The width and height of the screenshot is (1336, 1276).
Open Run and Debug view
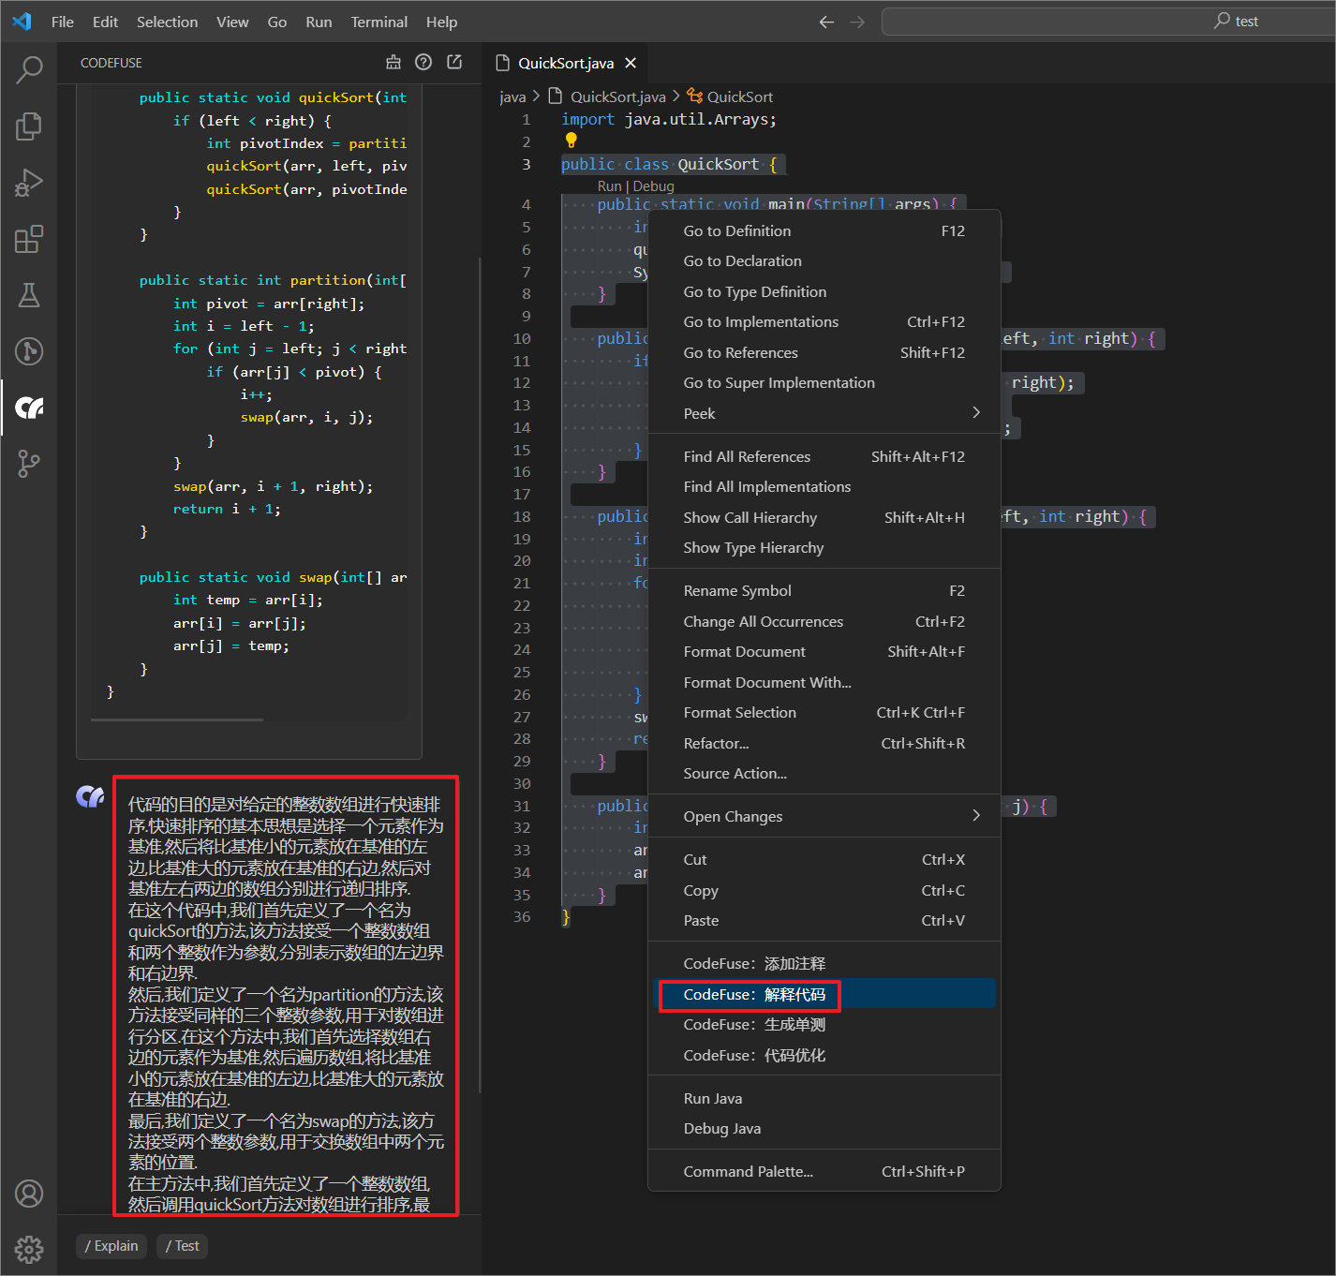click(x=29, y=182)
